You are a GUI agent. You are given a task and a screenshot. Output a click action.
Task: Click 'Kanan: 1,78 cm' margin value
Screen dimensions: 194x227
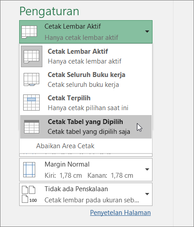click(x=110, y=176)
